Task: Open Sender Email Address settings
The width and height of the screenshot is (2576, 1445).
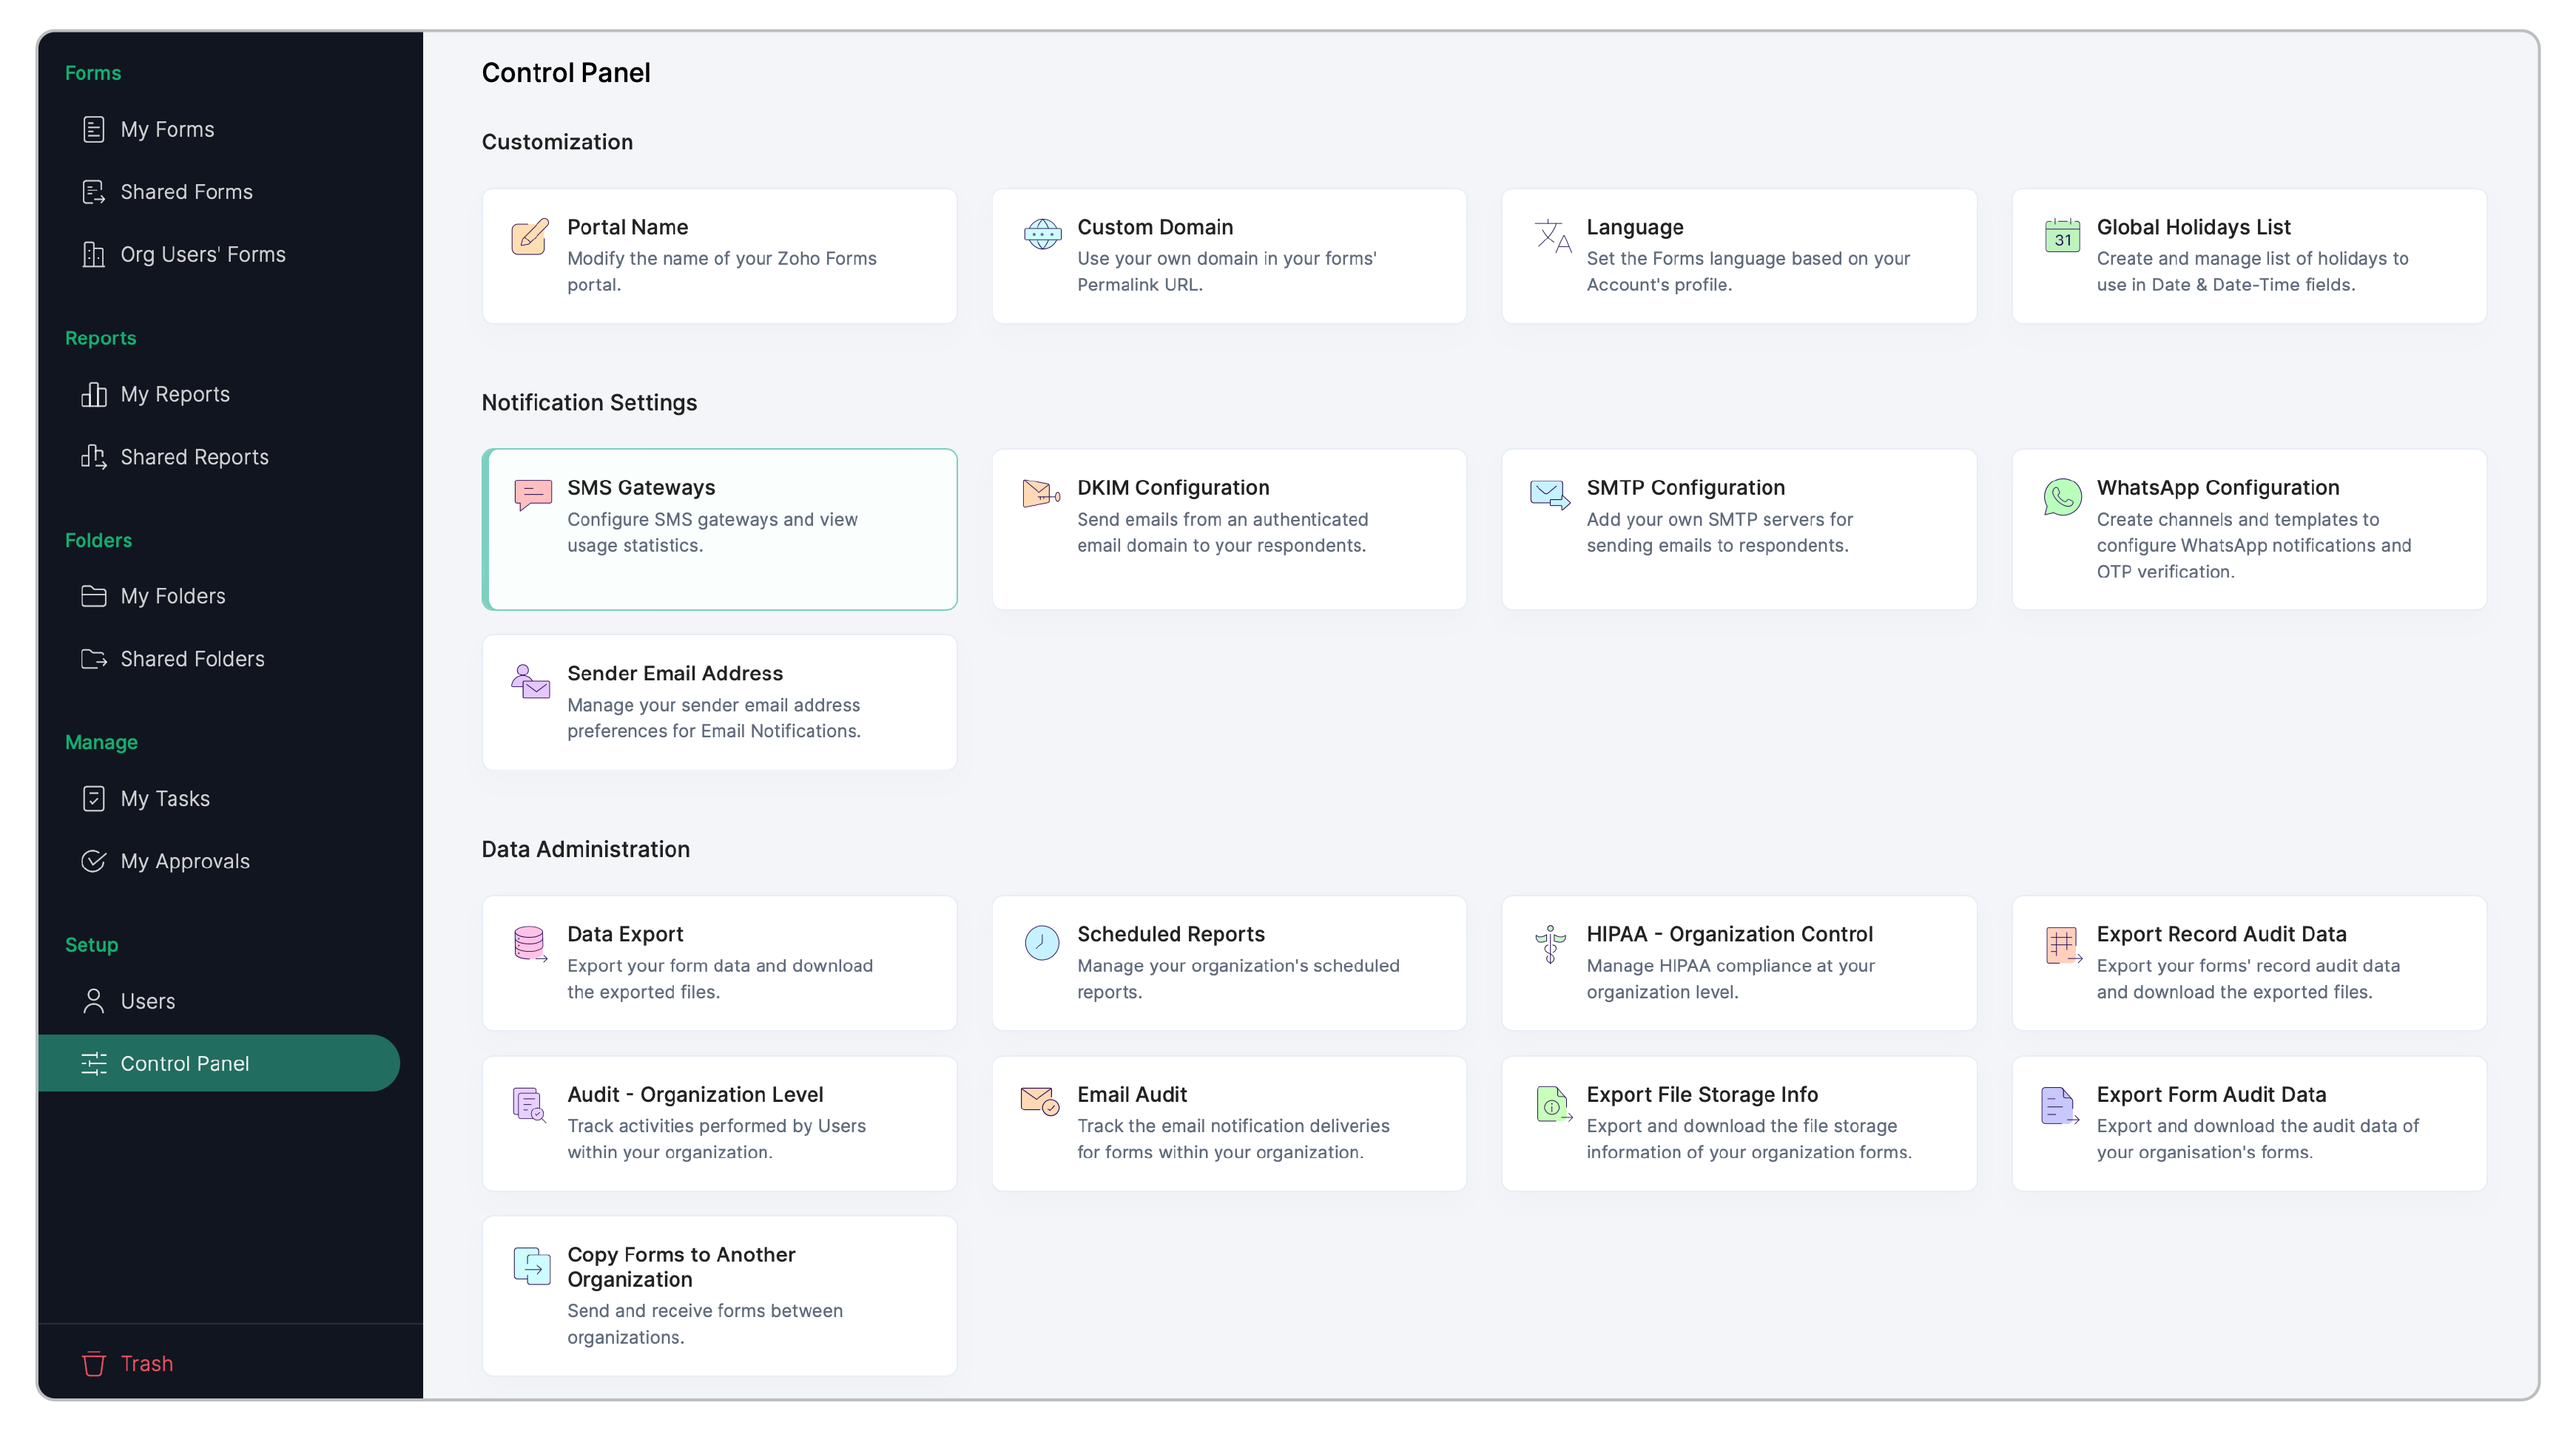Action: pyautogui.click(x=719, y=702)
